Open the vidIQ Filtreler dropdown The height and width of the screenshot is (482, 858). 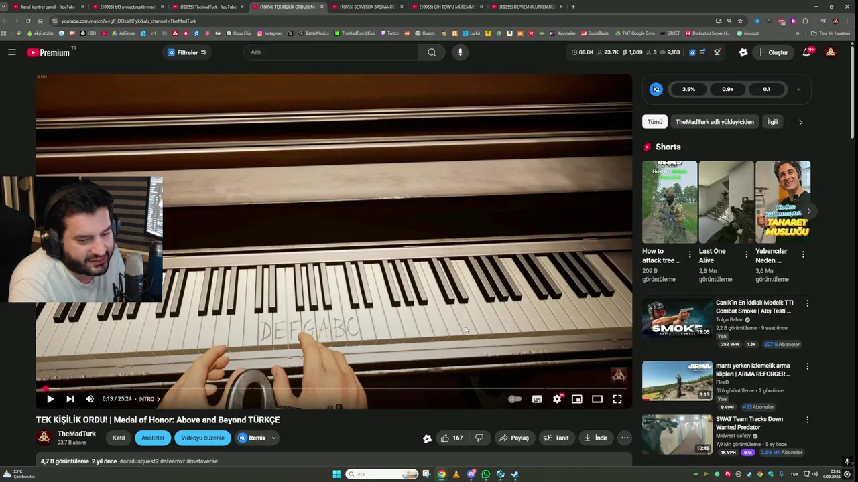[x=186, y=52]
